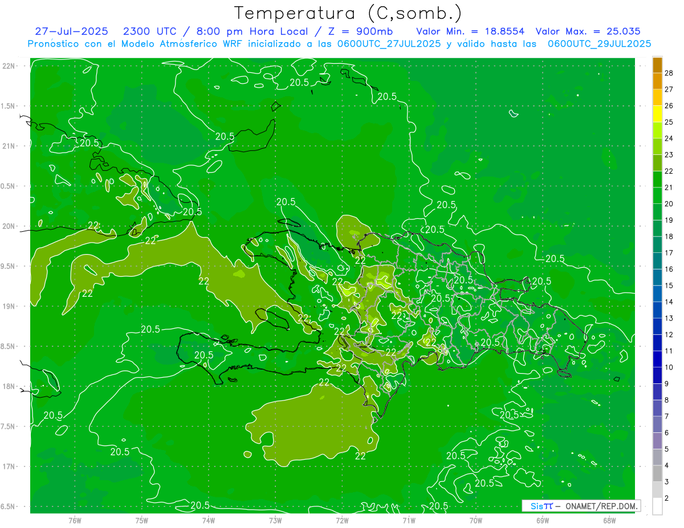Image resolution: width=684 pixels, height=528 pixels.
Task: Click the title 'Temperatura (C,somb.)'
Action: [x=348, y=13]
